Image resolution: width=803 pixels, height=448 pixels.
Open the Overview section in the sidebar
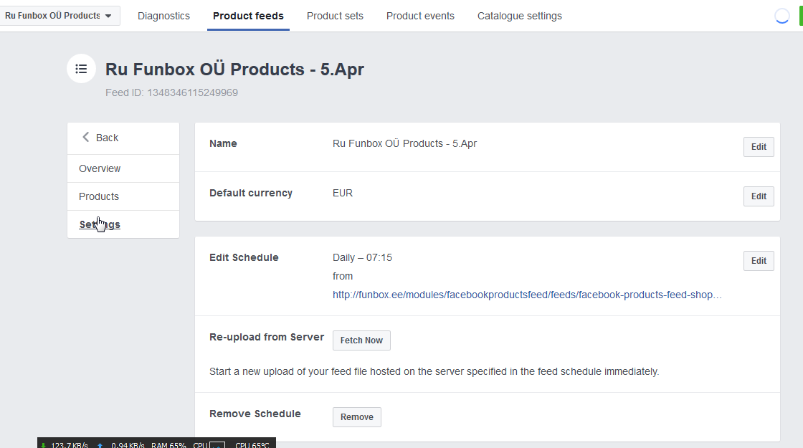tap(100, 168)
